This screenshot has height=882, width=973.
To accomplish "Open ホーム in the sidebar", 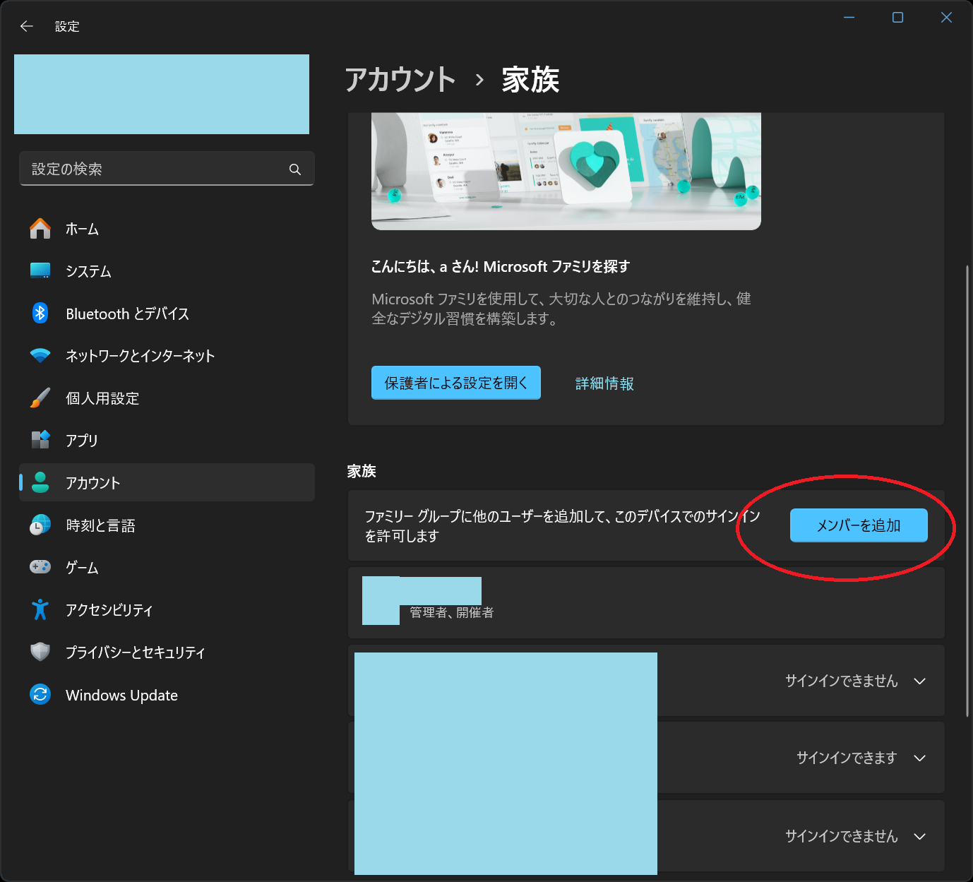I will pos(167,229).
